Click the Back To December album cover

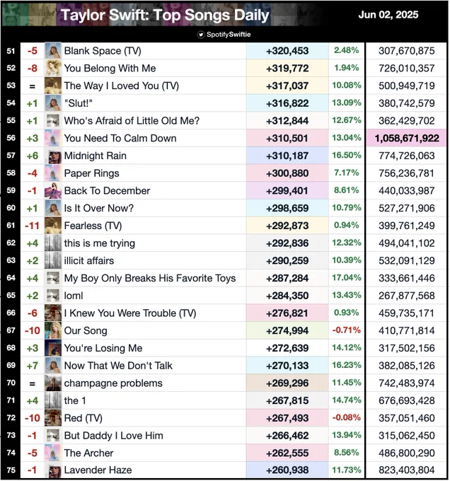pos(53,191)
